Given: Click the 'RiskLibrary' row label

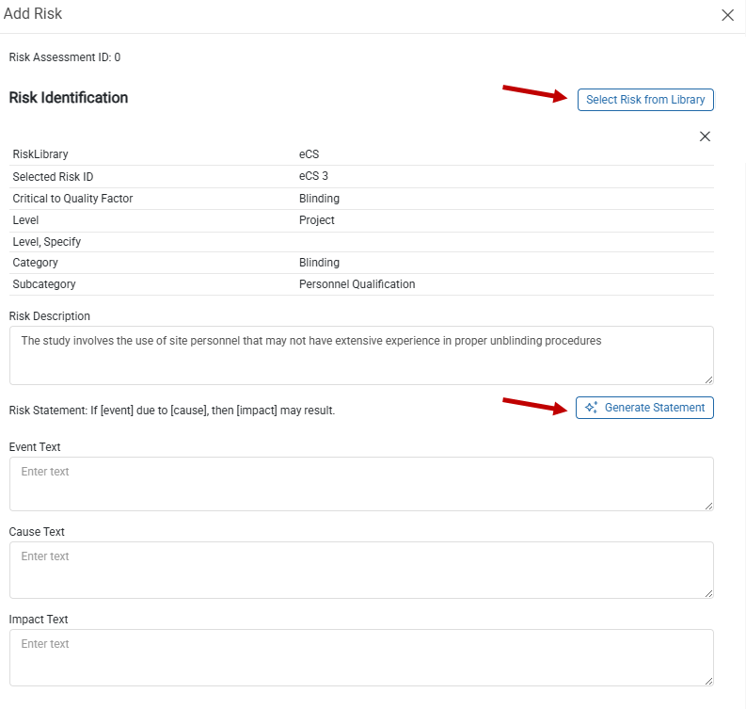Looking at the screenshot, I should tap(40, 154).
